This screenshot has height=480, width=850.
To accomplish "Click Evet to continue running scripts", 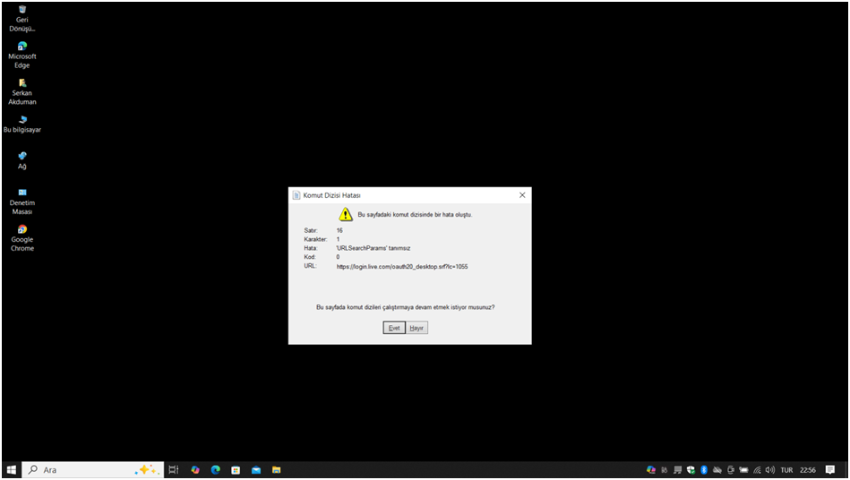I will click(394, 328).
